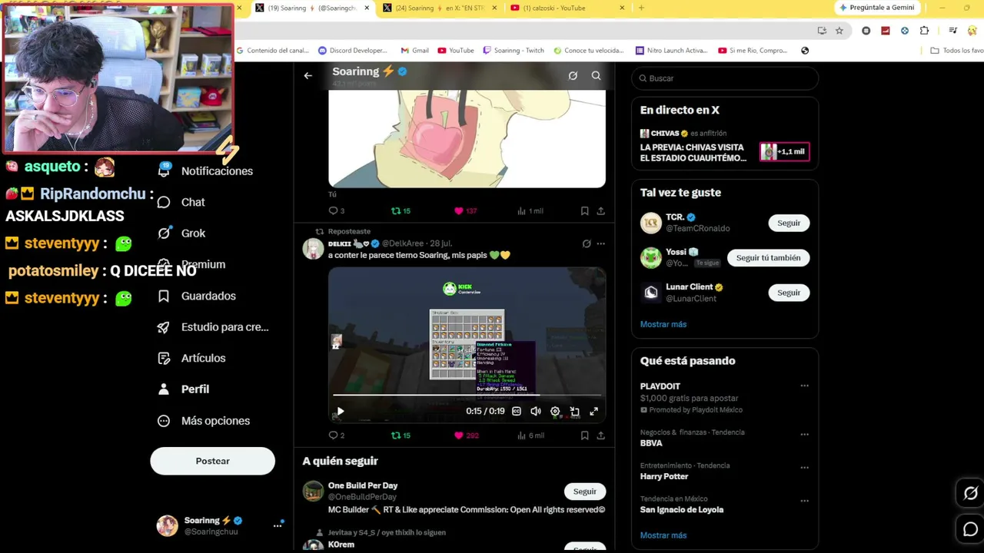Go to Perfil in the sidebar
The image size is (984, 553).
click(183, 389)
